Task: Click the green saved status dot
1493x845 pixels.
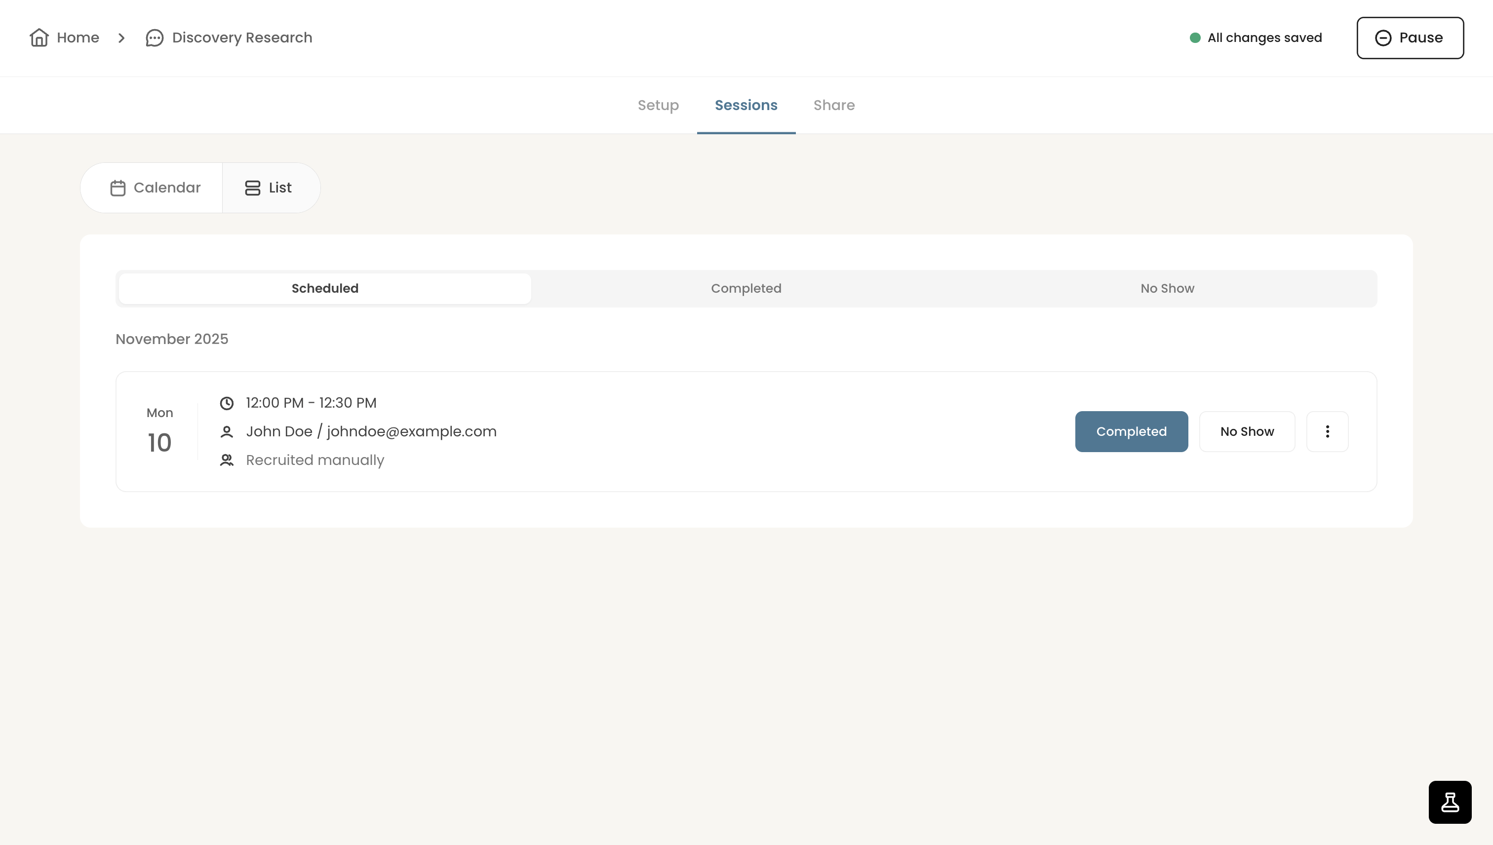Action: point(1195,38)
